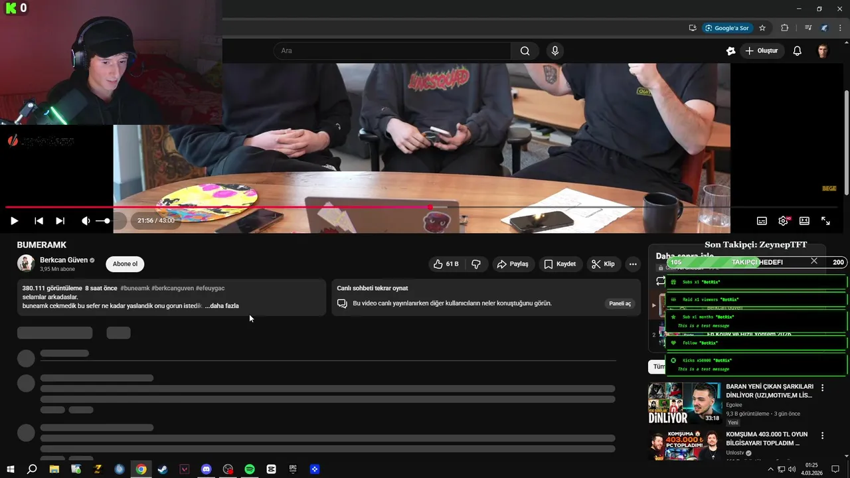Image resolution: width=850 pixels, height=478 pixels.
Task: Toggle subtitles in the video player
Action: pos(762,220)
